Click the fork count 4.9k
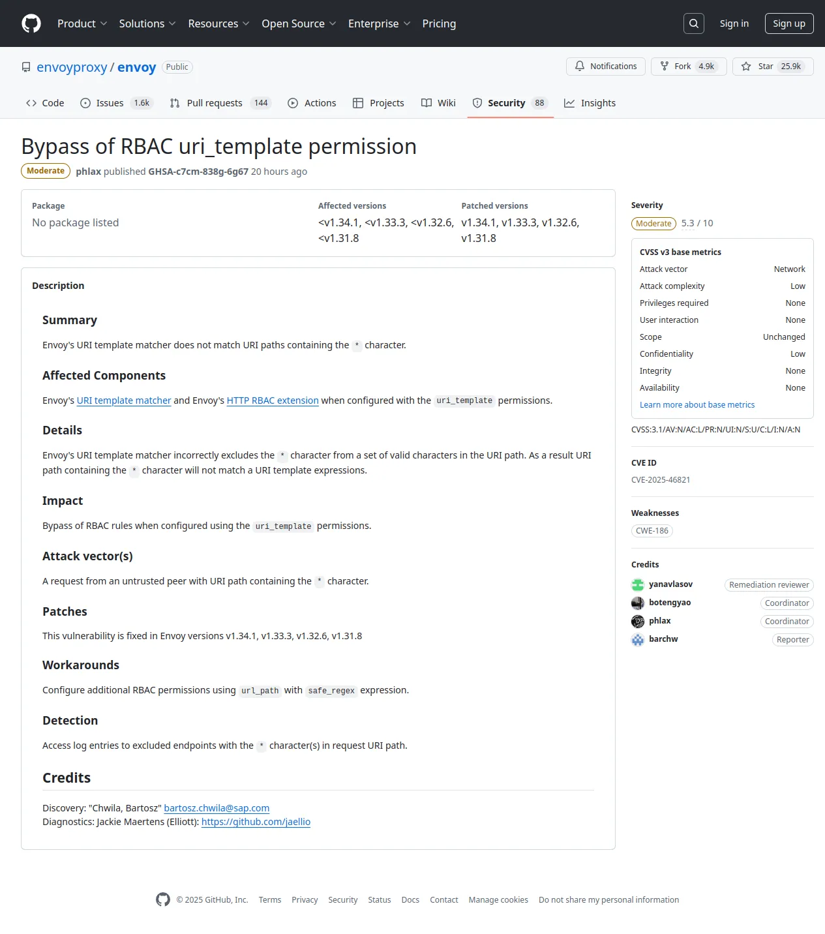Viewport: 825px width, 934px height. point(706,67)
